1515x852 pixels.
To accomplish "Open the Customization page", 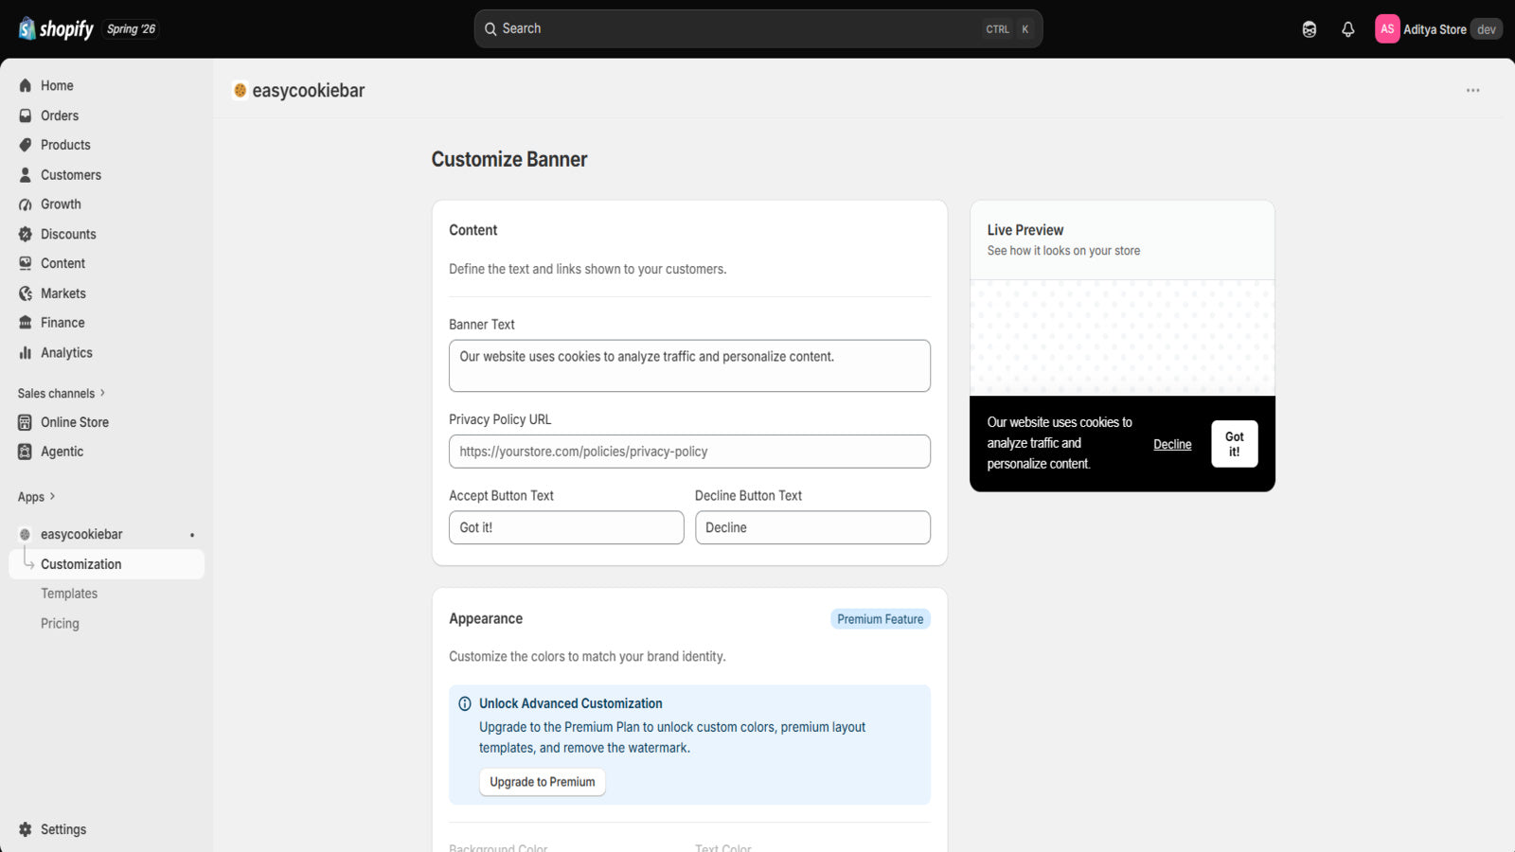I will (x=106, y=564).
